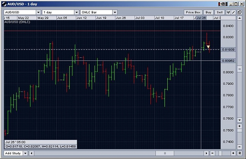Click the 0.8000 price axis label
The width and height of the screenshot is (246, 159).
228,72
